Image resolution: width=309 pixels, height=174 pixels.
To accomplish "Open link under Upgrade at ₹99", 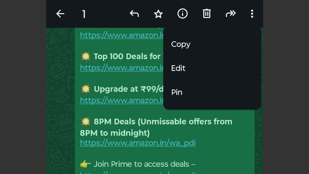I will 122,100.
